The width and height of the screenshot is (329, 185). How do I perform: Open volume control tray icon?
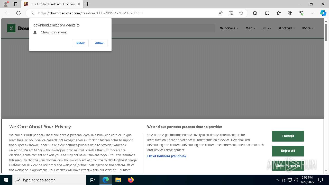coord(296,180)
